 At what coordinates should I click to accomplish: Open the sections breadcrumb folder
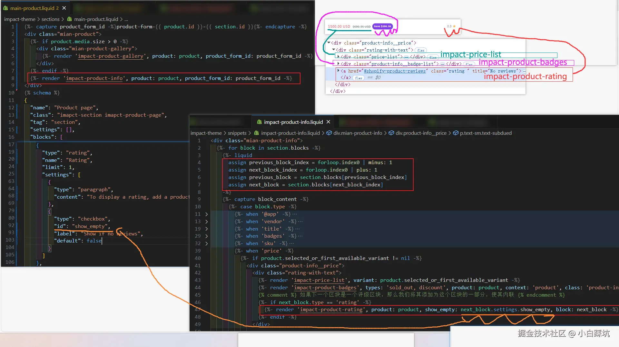point(50,19)
